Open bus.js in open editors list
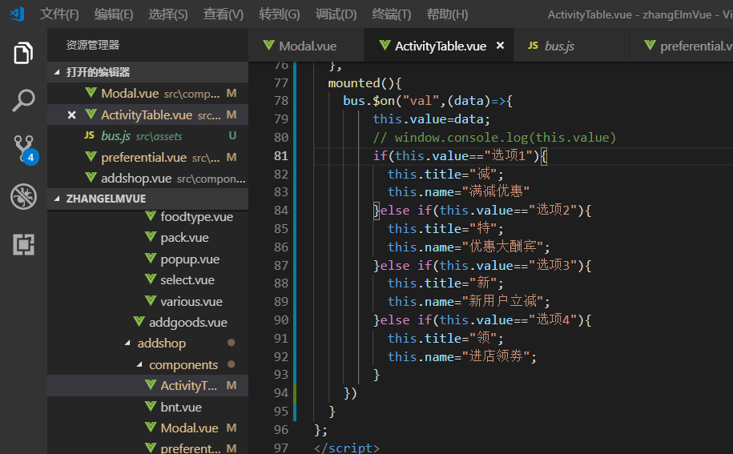The width and height of the screenshot is (733, 454). 147,136
